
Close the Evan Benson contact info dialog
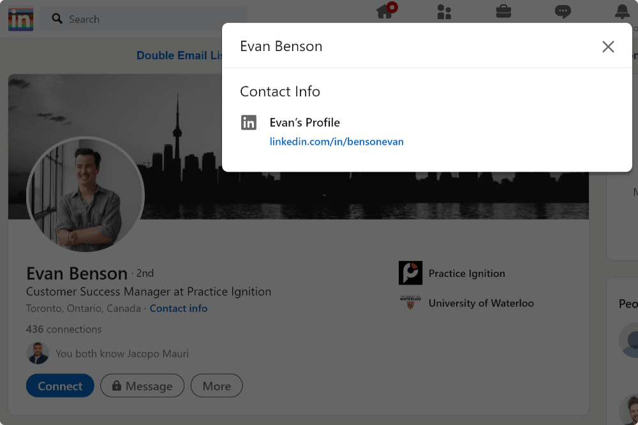click(608, 47)
